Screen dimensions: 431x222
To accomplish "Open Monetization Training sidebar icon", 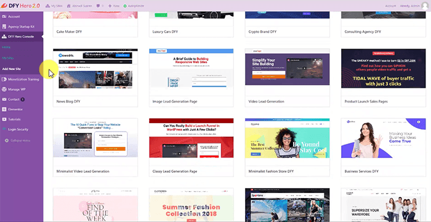I will pyautogui.click(x=4, y=79).
